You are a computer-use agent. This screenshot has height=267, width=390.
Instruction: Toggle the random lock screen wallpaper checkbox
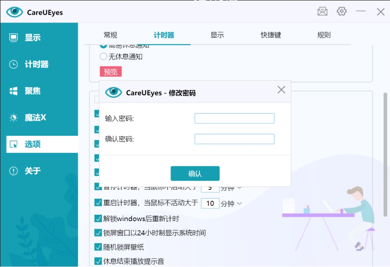[98, 247]
